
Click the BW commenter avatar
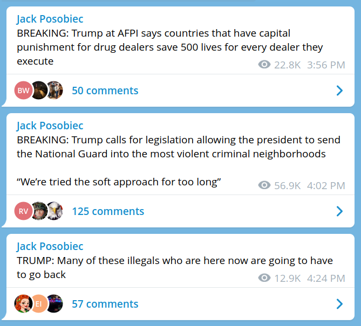click(x=23, y=91)
